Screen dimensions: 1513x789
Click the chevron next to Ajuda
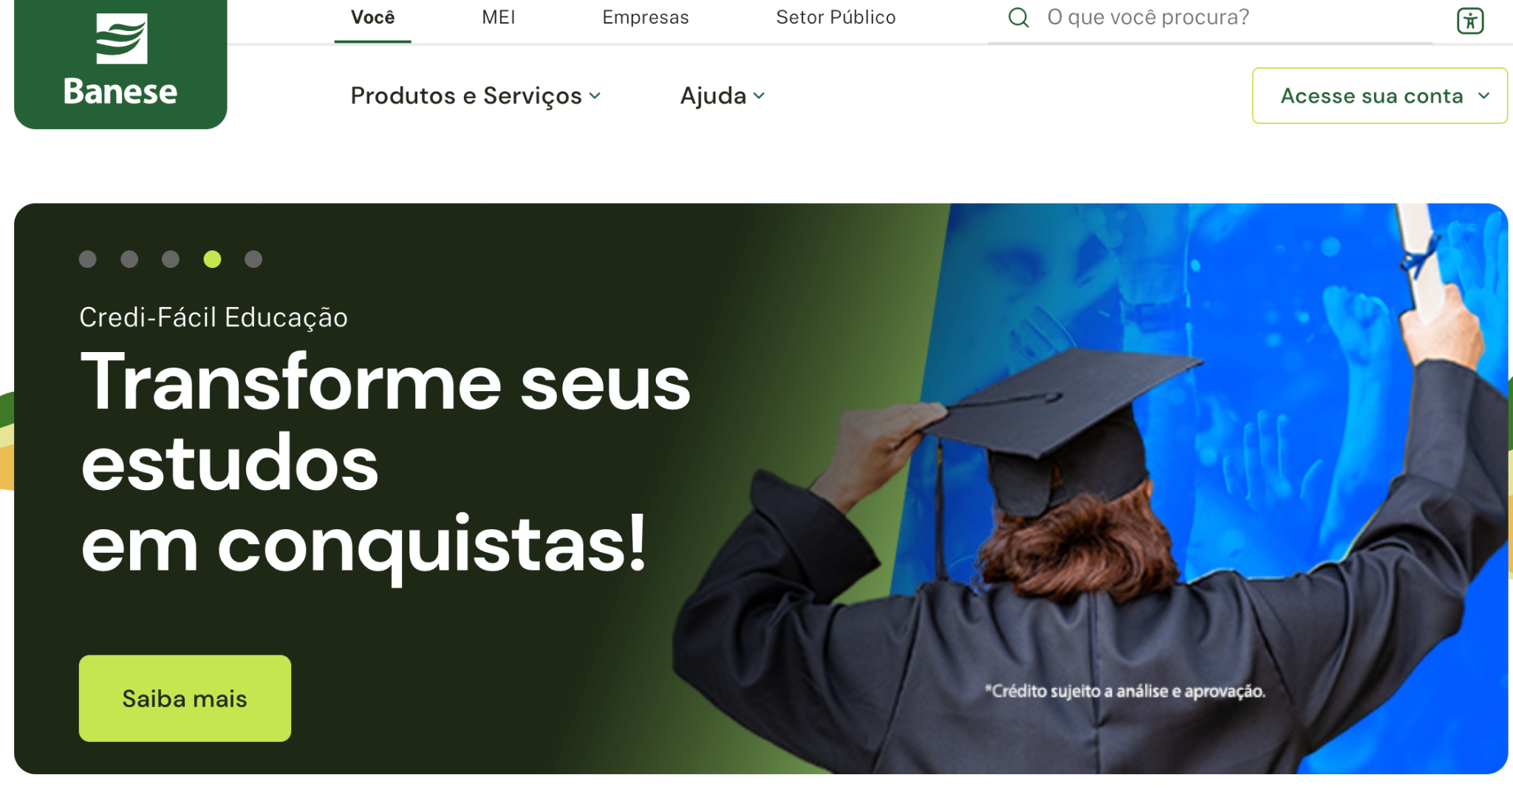tap(759, 96)
